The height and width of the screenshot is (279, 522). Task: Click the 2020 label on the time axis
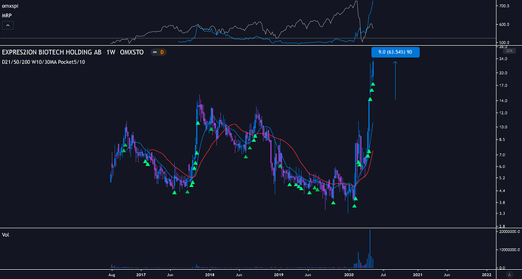click(349, 274)
